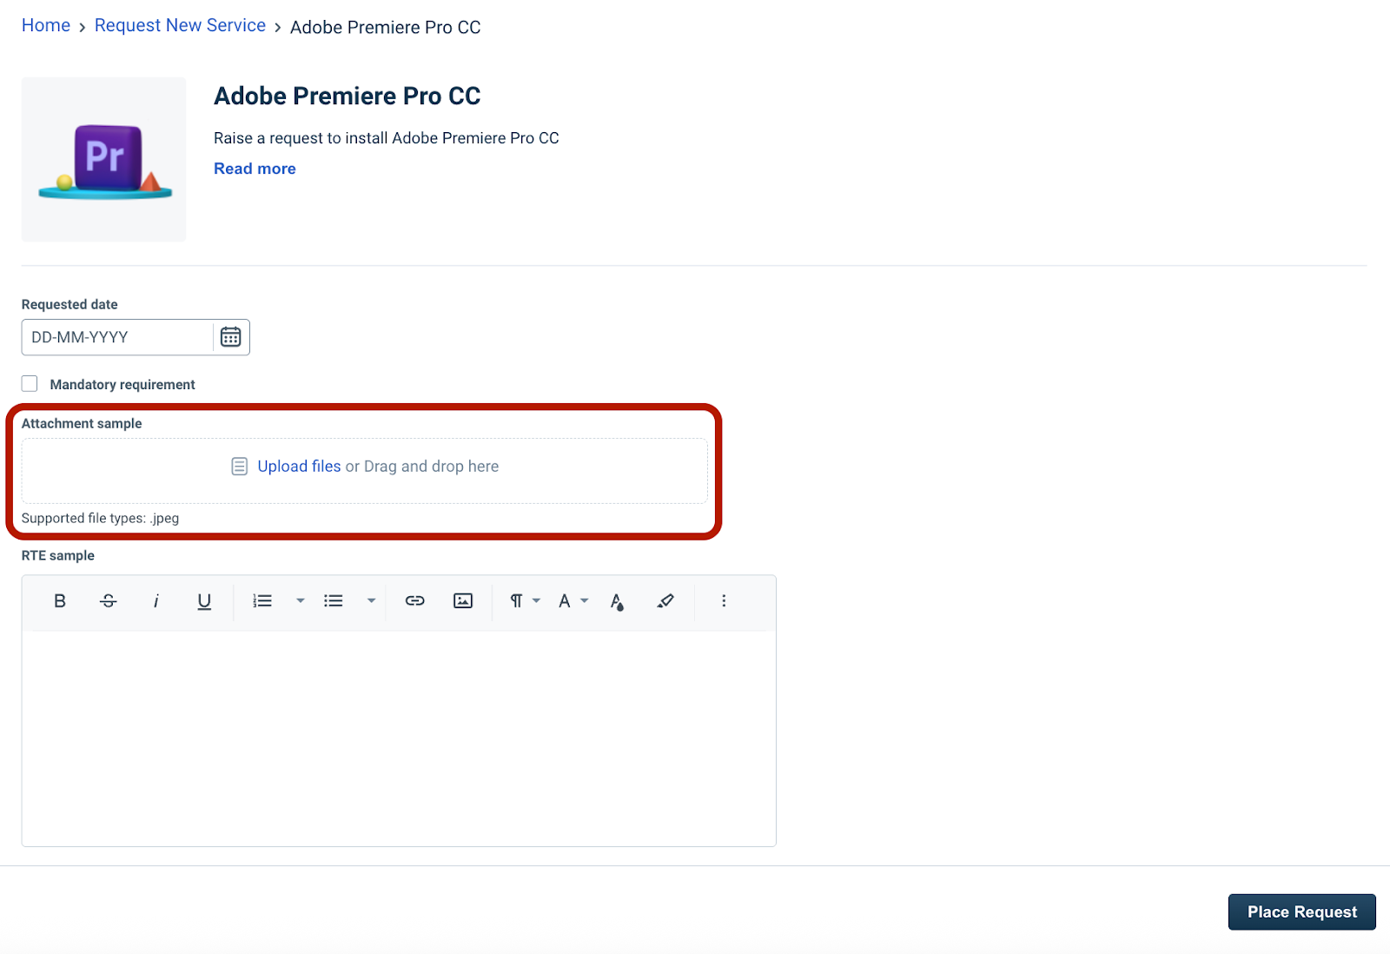Check the Mandatory requirement checkbox
Viewport: 1390px width, 954px height.
[30, 383]
